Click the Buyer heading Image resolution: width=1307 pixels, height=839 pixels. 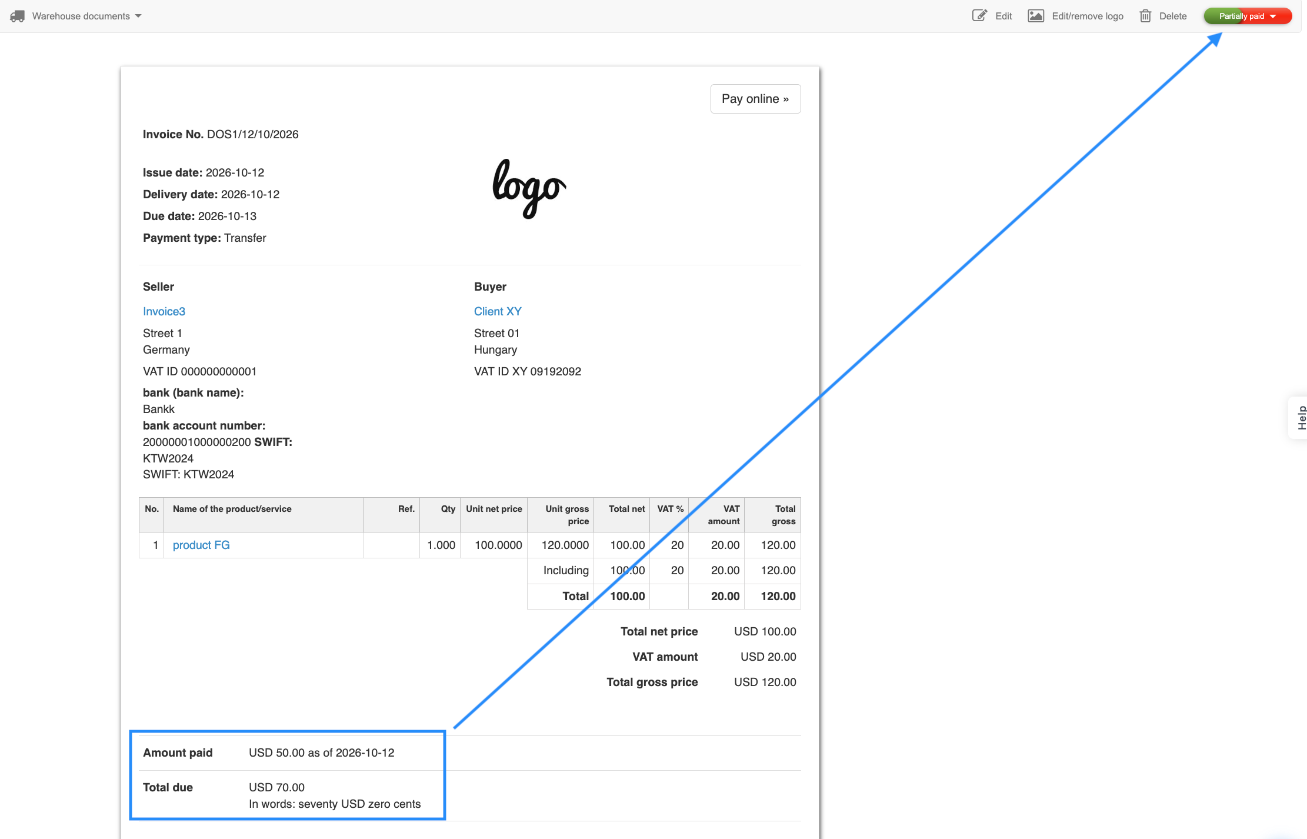coord(490,287)
